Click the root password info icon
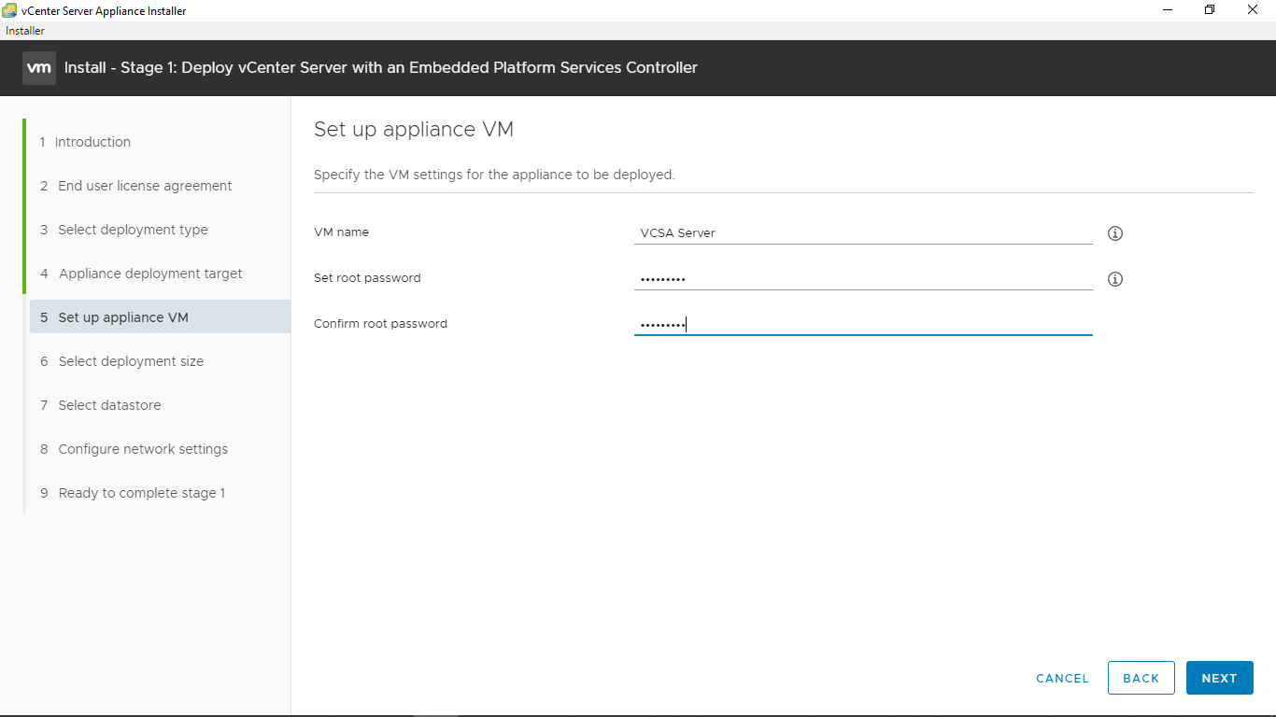The height and width of the screenshot is (717, 1276). coord(1114,279)
